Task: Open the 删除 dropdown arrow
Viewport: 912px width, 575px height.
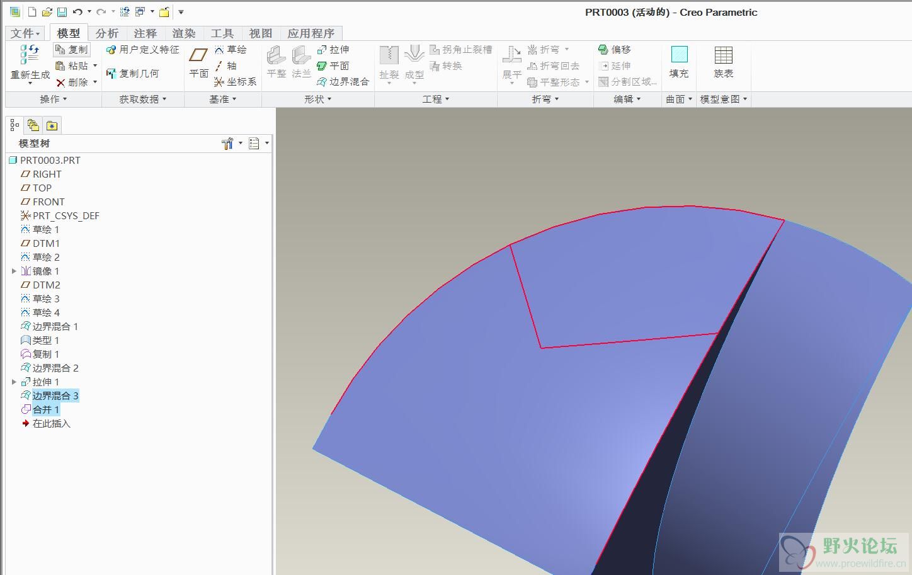Action: point(95,82)
